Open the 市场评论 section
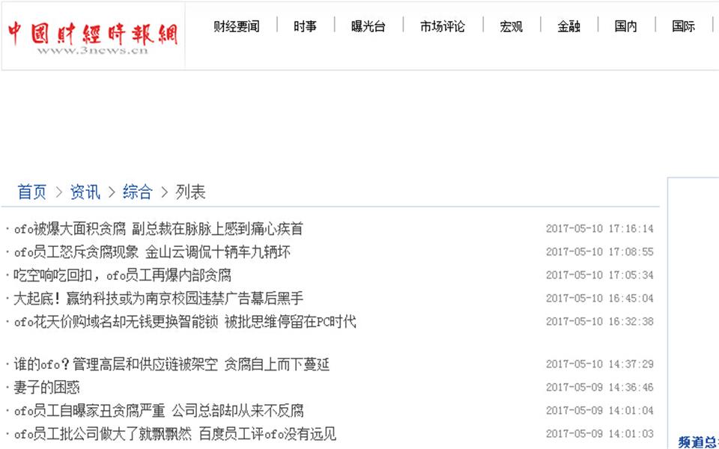719x449 pixels. 442,25
